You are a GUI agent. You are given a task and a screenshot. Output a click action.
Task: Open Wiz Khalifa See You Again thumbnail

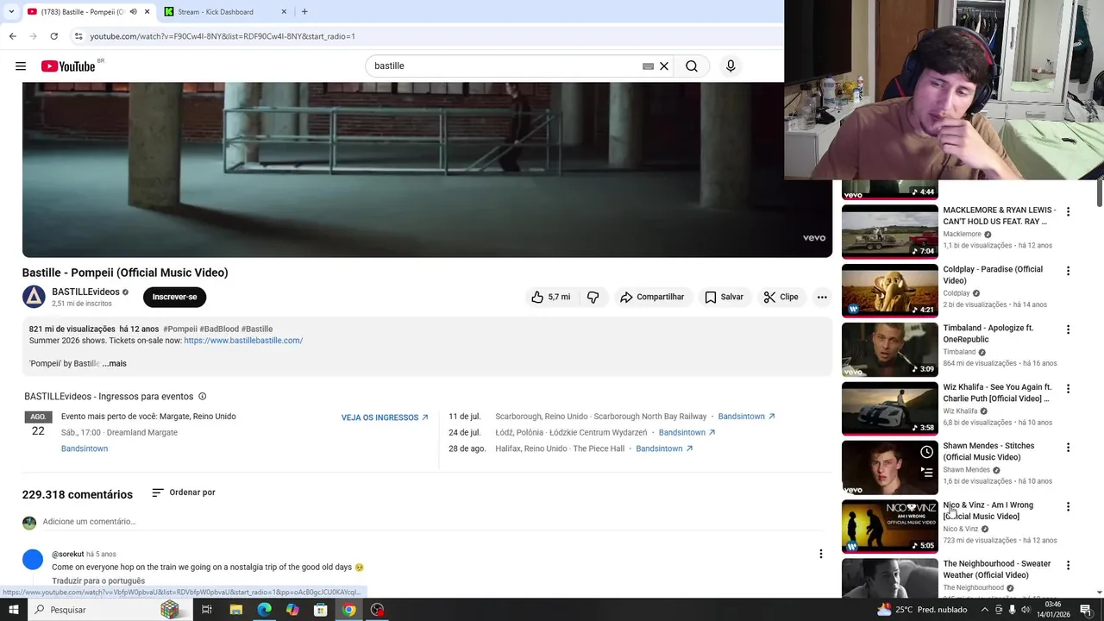point(889,408)
